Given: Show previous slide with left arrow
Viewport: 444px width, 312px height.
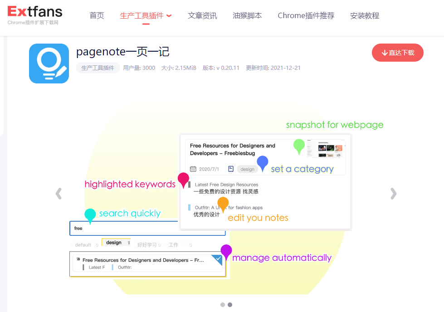Looking at the screenshot, I should click(59, 194).
